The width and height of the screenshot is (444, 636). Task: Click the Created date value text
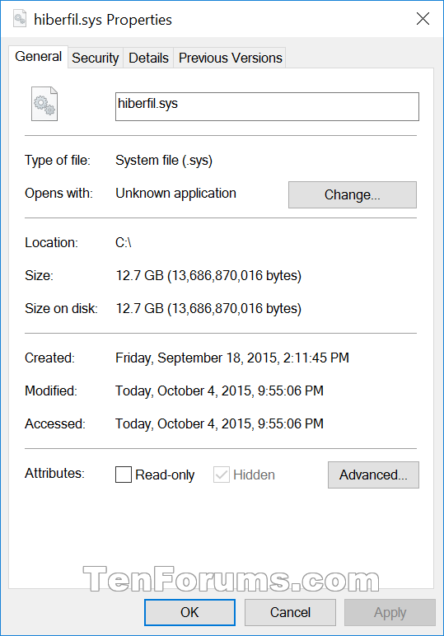232,358
